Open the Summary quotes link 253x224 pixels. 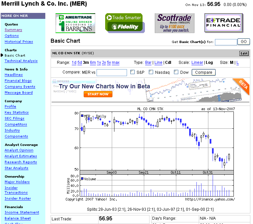pyautogui.click(x=13, y=30)
